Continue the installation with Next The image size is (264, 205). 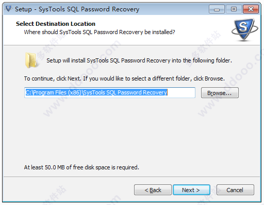click(191, 190)
